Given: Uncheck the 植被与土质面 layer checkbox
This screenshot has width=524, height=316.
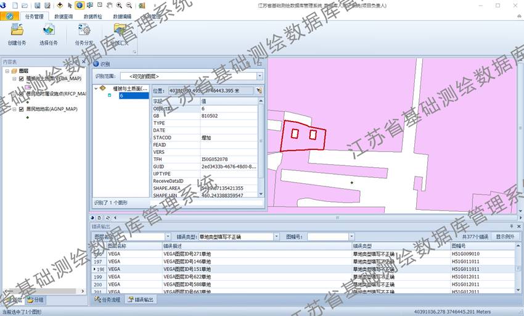Looking at the screenshot, I should (x=21, y=79).
